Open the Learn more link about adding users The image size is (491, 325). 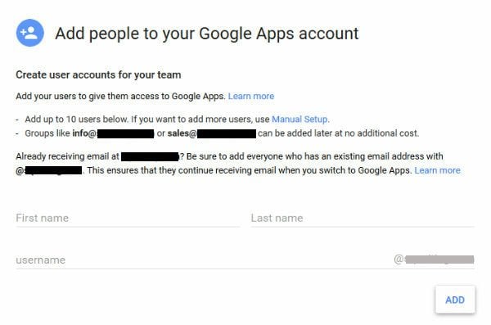pyautogui.click(x=251, y=97)
